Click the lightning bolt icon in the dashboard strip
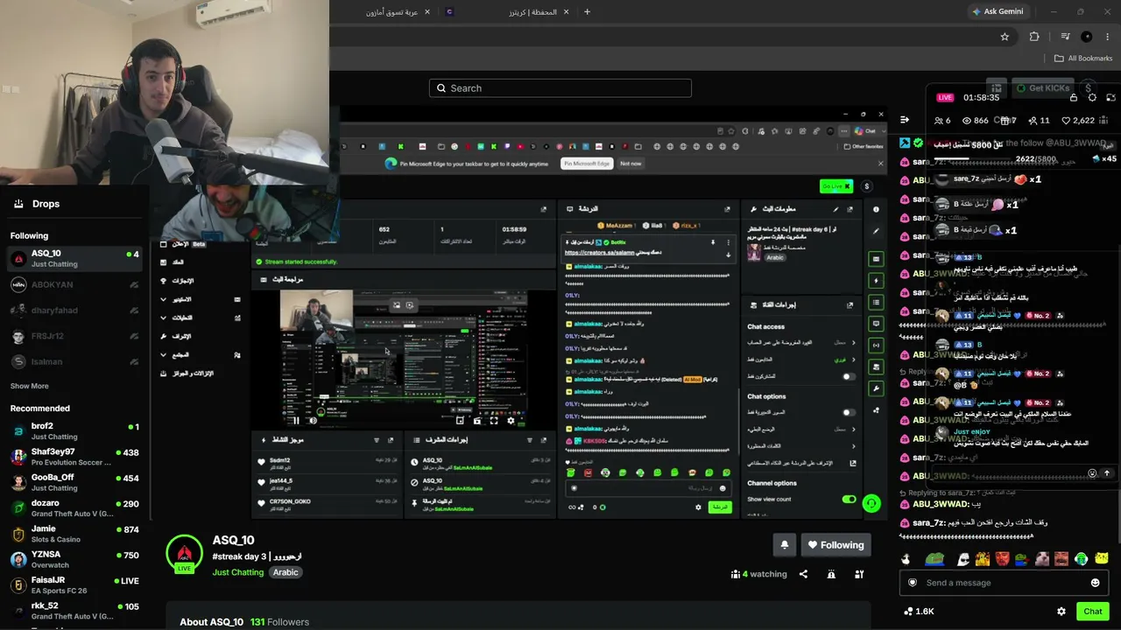1121x630 pixels. (876, 281)
